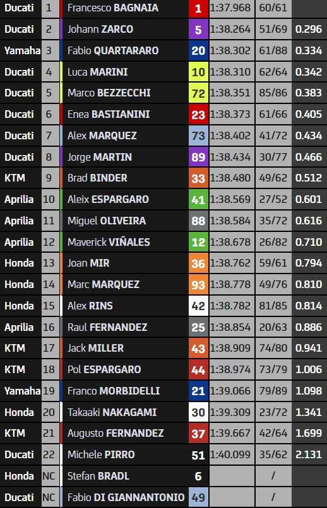The height and width of the screenshot is (508, 327).
Task: Click the white number 42 badge for Rins
Action: click(x=198, y=306)
